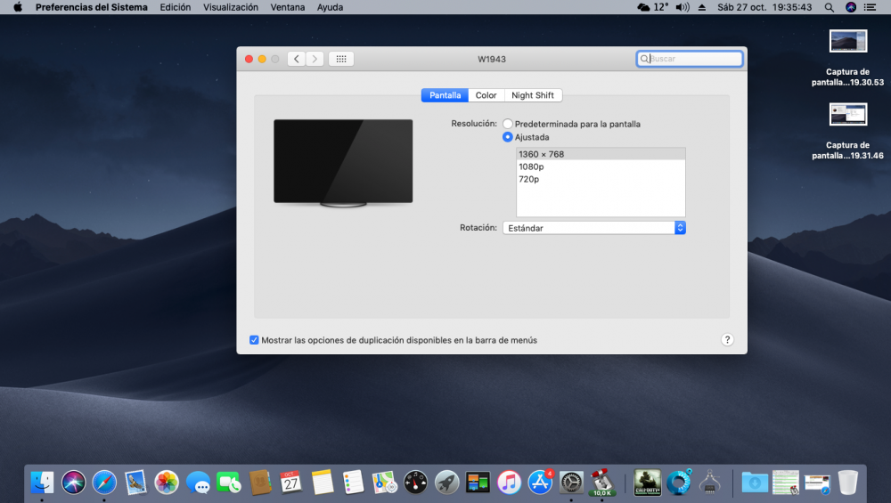Click the weather 12° menu bar item
The height and width of the screenshot is (503, 891).
pos(653,7)
